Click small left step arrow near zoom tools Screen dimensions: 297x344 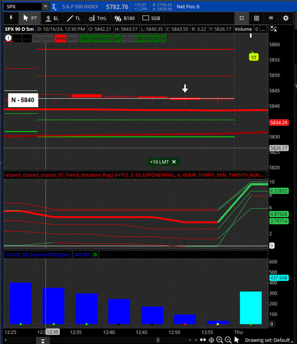190,340
